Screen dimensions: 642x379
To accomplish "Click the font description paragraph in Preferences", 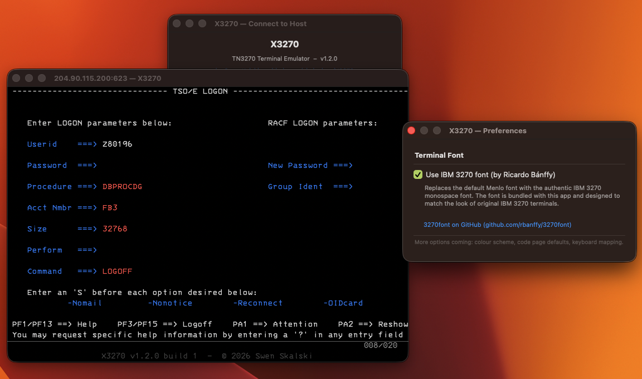I will point(522,196).
